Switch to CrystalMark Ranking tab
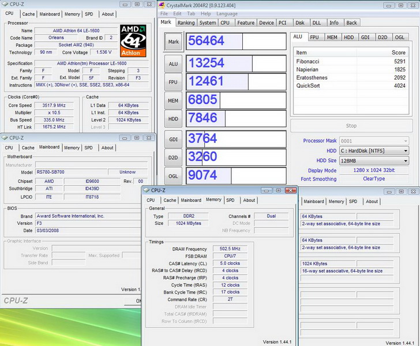Screen dimensions: 420x346 [x=186, y=22]
